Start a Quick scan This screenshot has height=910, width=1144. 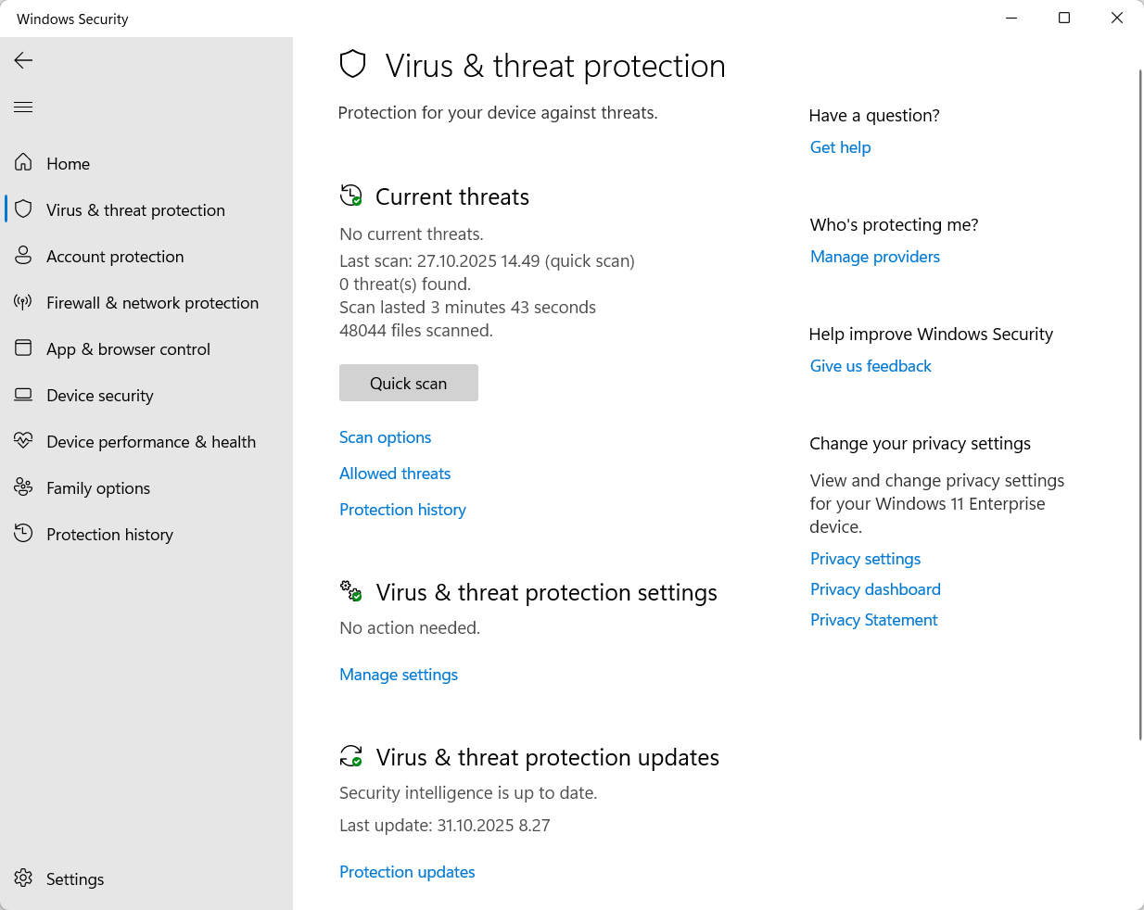coord(409,384)
